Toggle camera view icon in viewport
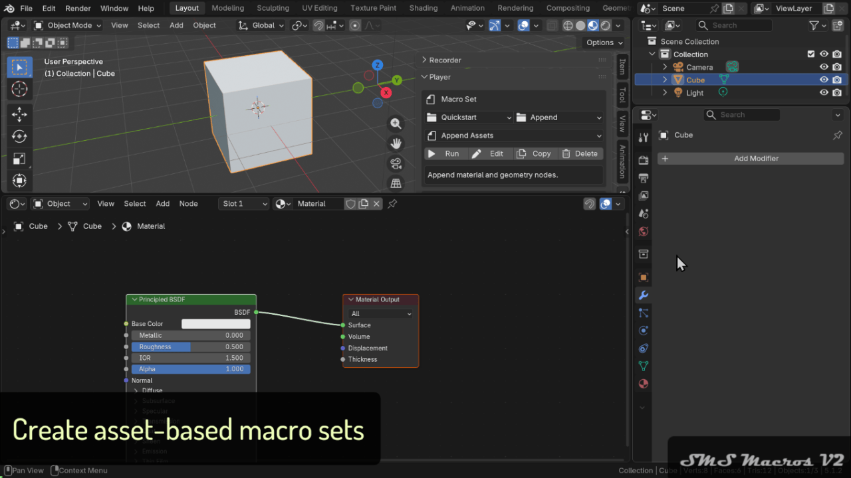Viewport: 851px width, 478px height. [396, 163]
